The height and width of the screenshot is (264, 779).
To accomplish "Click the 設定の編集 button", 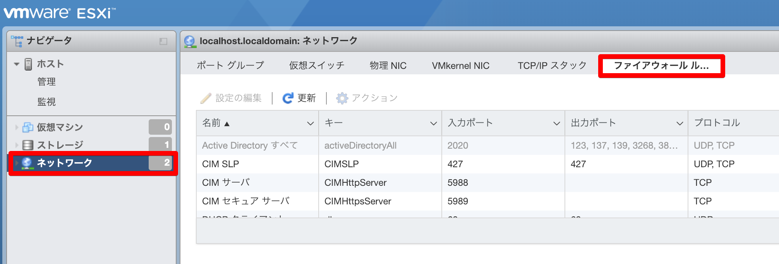I will (231, 98).
